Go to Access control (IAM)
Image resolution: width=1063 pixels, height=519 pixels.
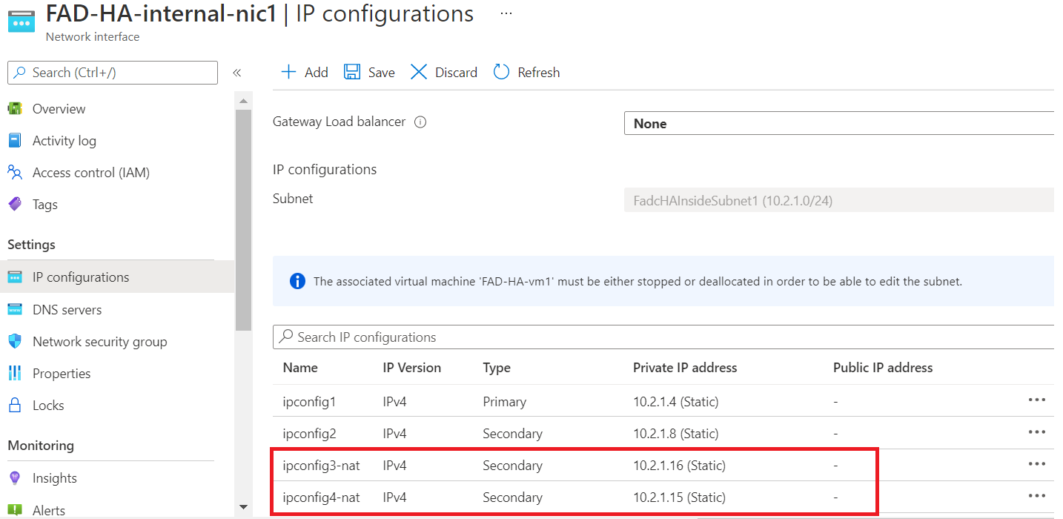pyautogui.click(x=90, y=173)
